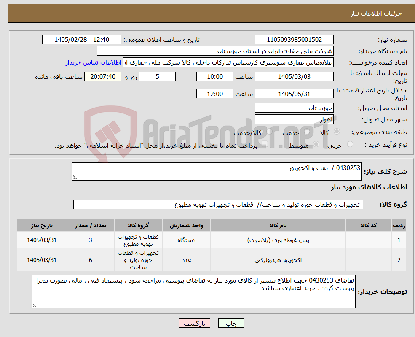Click quantity 6 in row 2
The height and width of the screenshot is (337, 415).
click(90, 260)
